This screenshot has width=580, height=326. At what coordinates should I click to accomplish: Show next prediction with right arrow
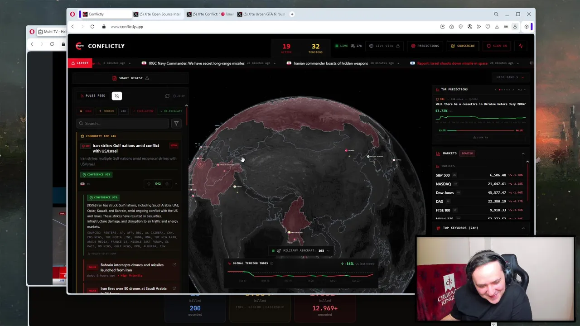pyautogui.click(x=514, y=90)
